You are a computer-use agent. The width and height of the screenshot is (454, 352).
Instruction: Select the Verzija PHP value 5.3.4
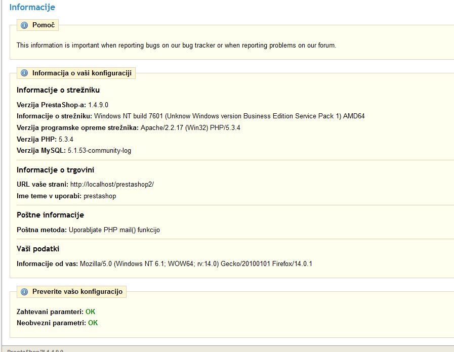click(66, 140)
